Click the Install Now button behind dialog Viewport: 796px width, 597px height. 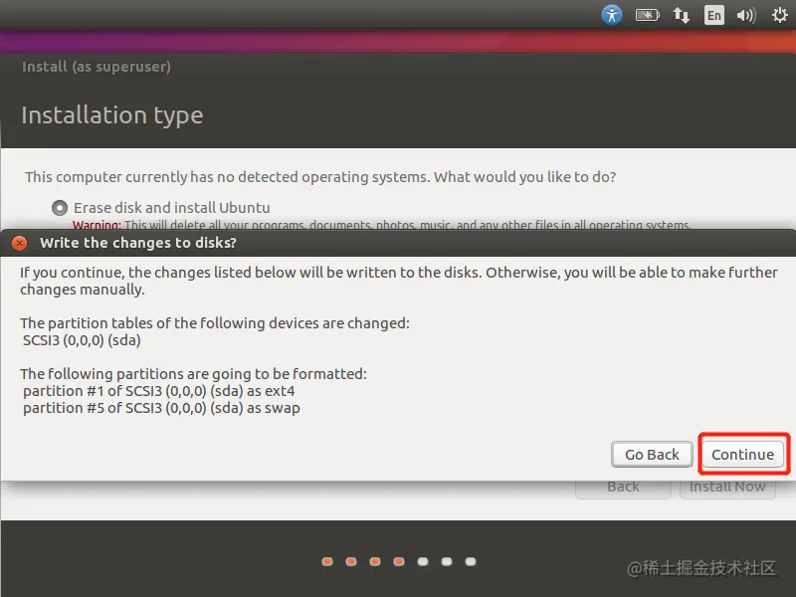(727, 488)
